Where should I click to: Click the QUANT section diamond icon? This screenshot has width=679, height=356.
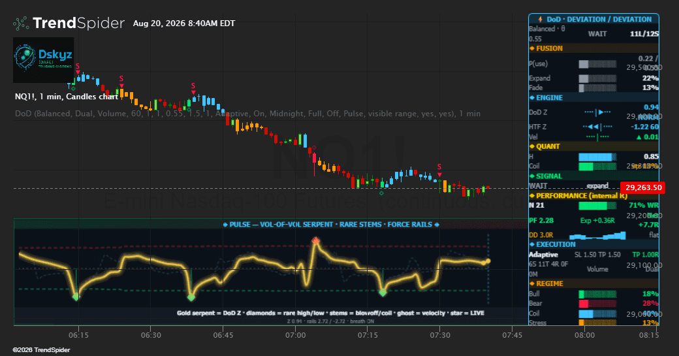(x=532, y=146)
